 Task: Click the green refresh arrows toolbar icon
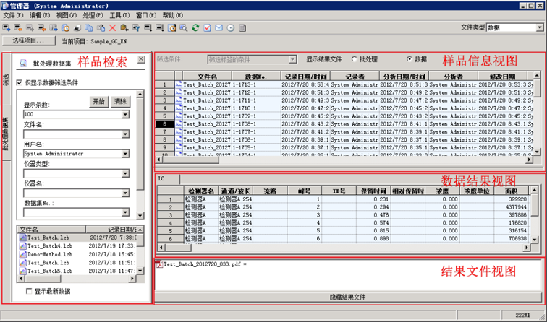pos(195,27)
